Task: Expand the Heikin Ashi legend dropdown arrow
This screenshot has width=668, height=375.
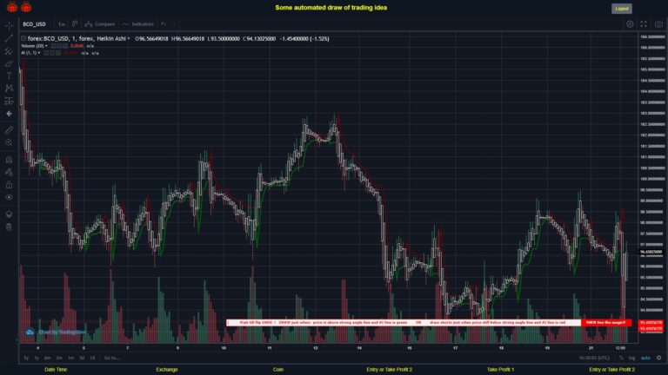Action: pos(129,39)
